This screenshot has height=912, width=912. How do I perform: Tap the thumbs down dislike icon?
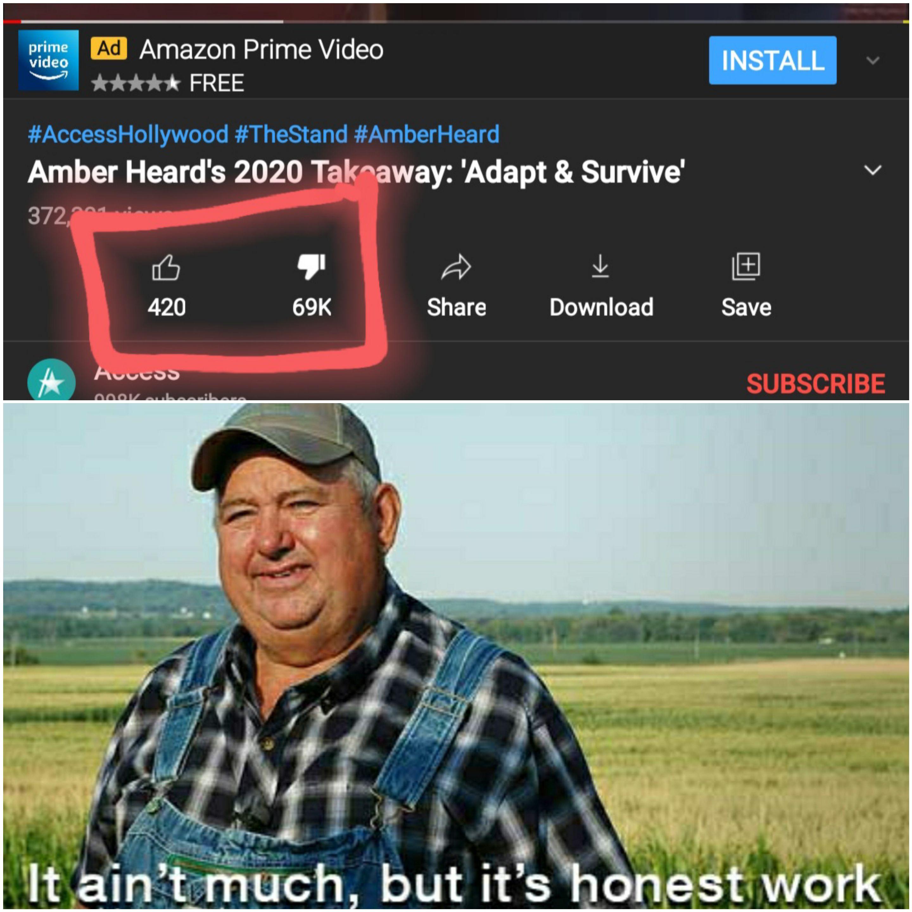coord(312,267)
